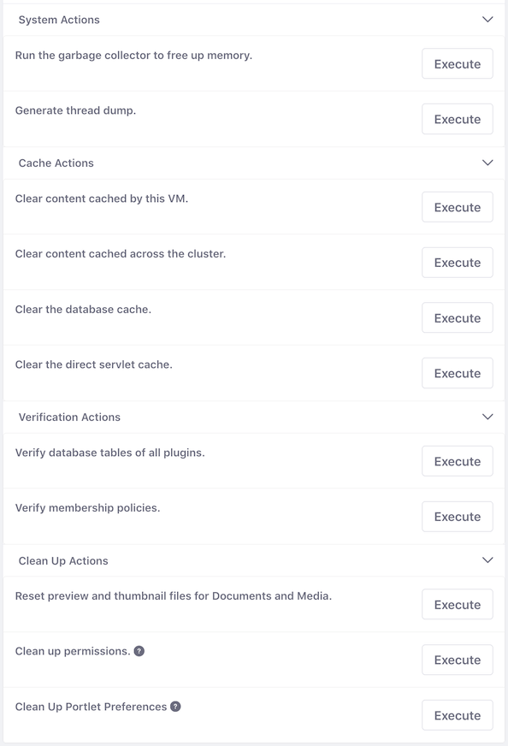
Task: Collapse the Verification Actions section chevron
Action: [x=487, y=417]
